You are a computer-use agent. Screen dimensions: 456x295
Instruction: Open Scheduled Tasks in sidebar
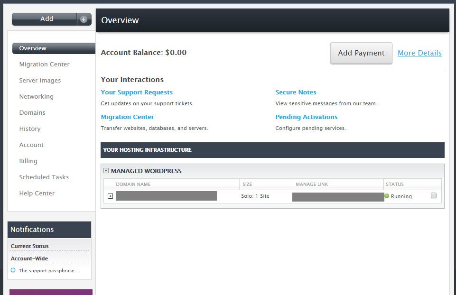click(x=44, y=177)
